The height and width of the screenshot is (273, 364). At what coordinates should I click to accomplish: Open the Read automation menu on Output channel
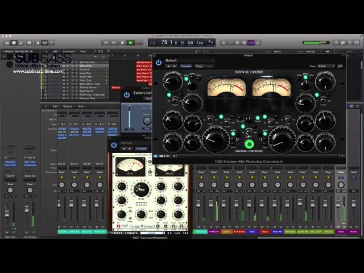[x=341, y=172]
